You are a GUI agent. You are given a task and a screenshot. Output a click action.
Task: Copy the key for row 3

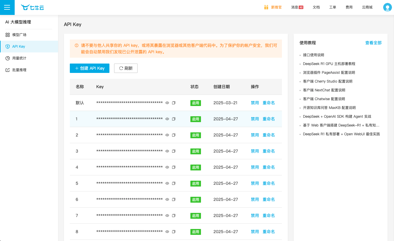click(x=174, y=151)
